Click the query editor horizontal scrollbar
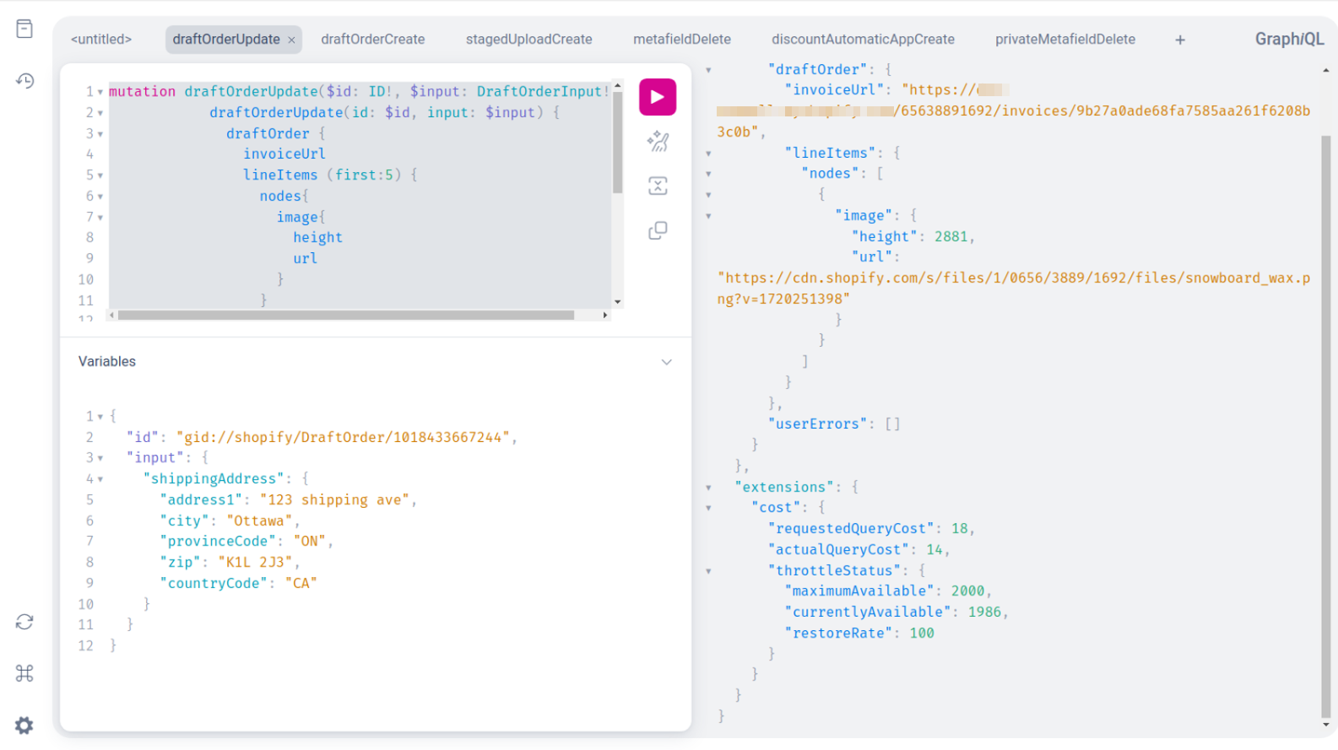 346,316
